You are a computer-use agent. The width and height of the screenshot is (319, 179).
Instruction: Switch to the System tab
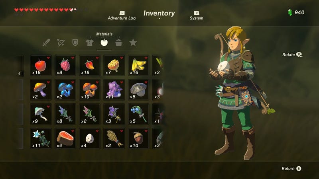196,16
